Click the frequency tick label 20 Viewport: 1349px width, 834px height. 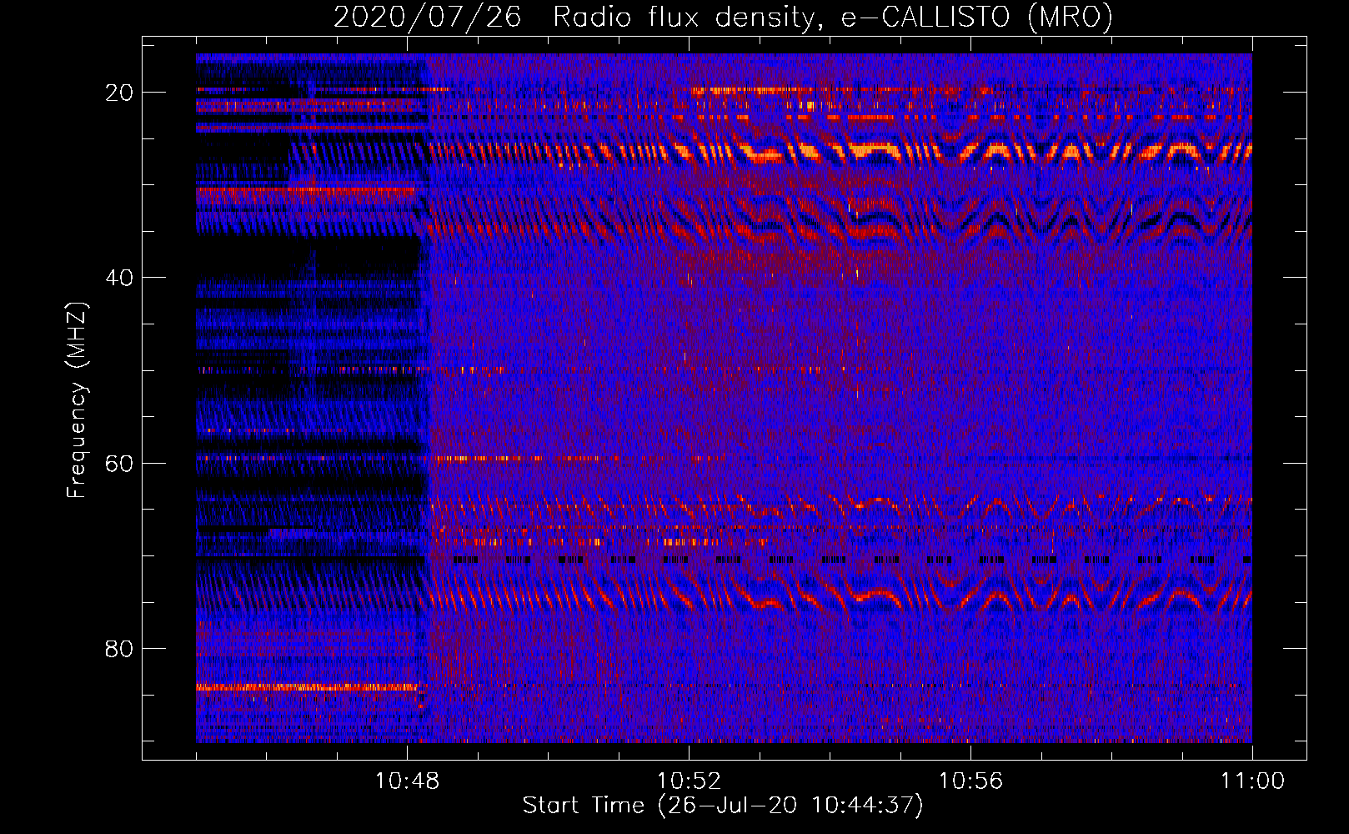[119, 93]
